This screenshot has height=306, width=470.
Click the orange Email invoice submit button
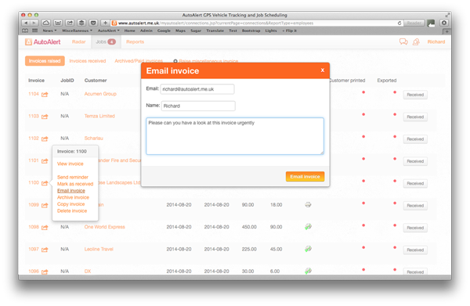[x=305, y=177]
